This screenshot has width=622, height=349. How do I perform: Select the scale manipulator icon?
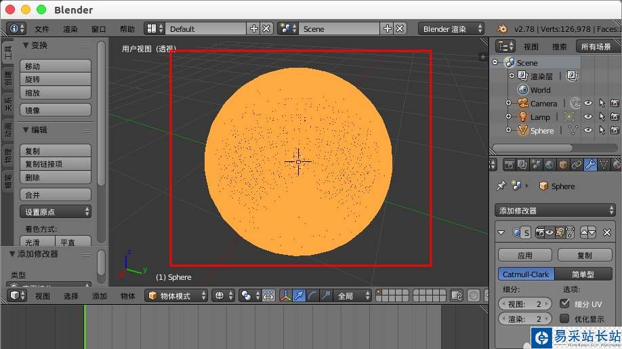(x=326, y=295)
